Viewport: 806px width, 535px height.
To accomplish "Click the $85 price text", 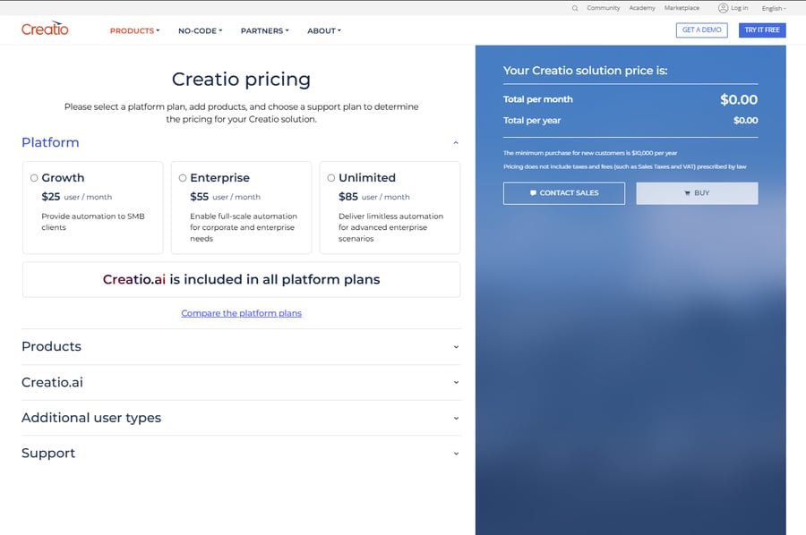I will [348, 197].
